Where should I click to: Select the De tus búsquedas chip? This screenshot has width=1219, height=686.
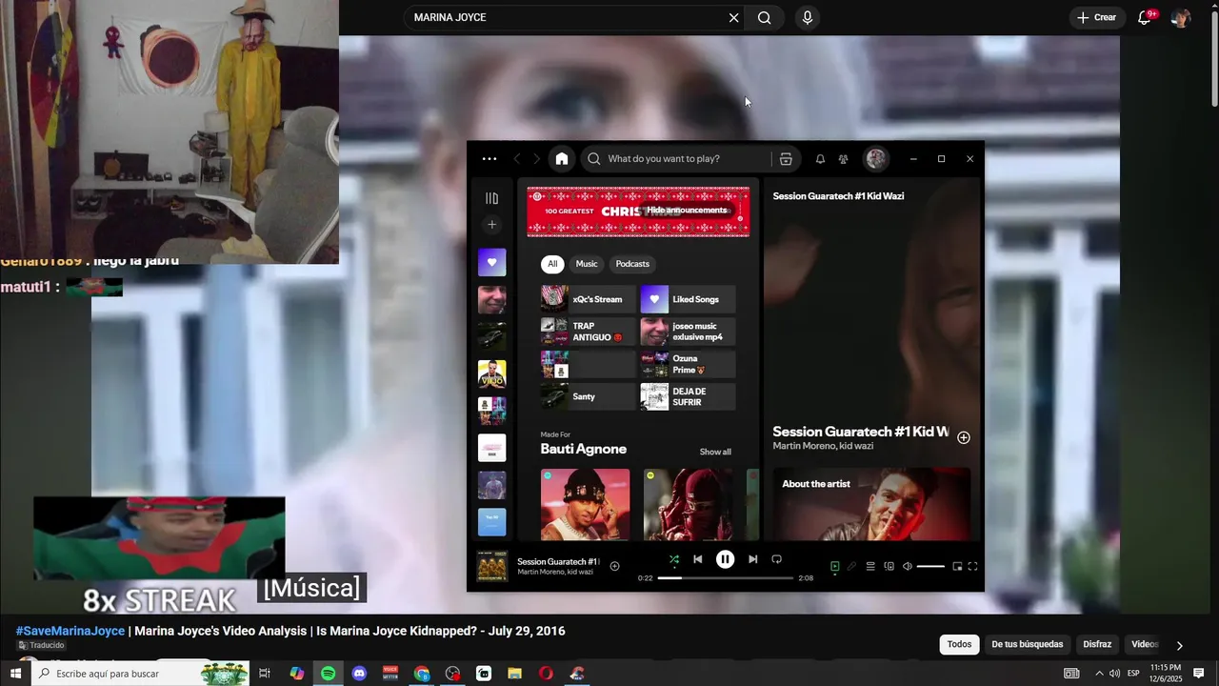[x=1028, y=644]
